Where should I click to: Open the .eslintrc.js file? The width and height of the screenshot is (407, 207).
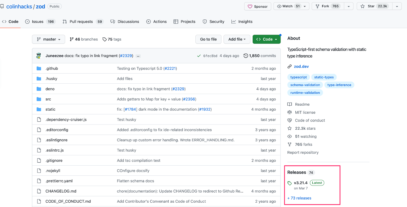coord(55,150)
